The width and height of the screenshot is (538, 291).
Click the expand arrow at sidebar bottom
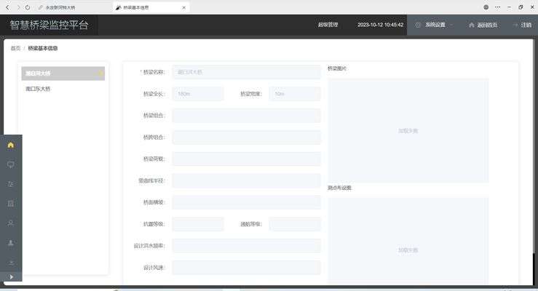pos(10,276)
